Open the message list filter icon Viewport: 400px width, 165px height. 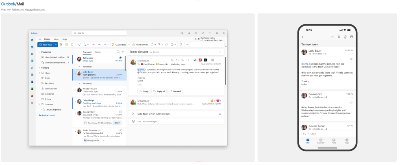point(122,52)
